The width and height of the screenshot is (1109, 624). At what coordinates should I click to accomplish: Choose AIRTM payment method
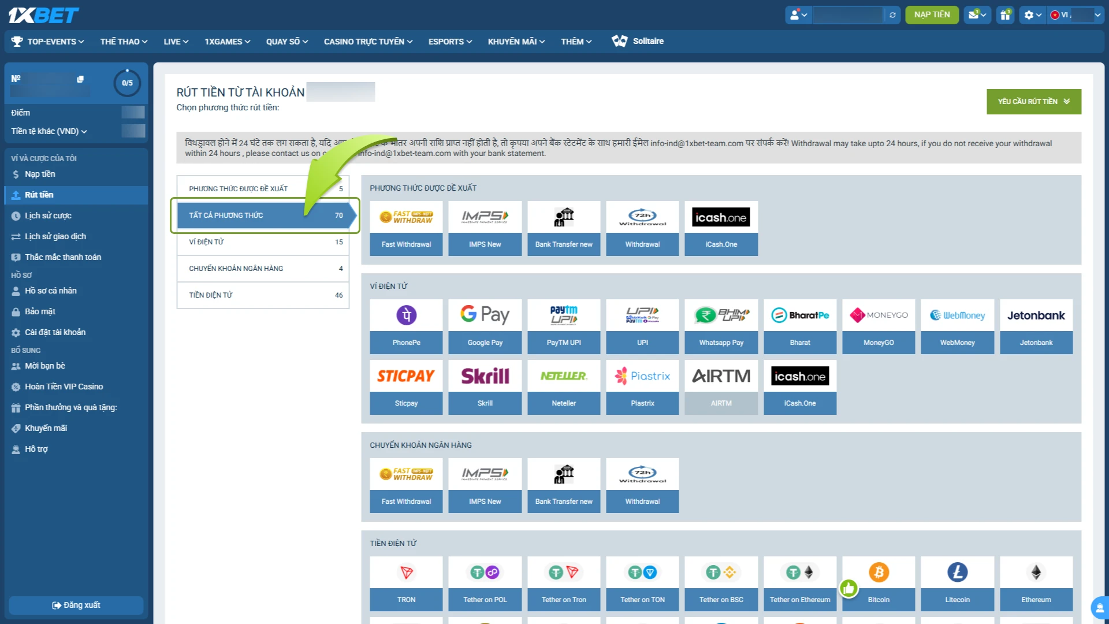pos(721,387)
